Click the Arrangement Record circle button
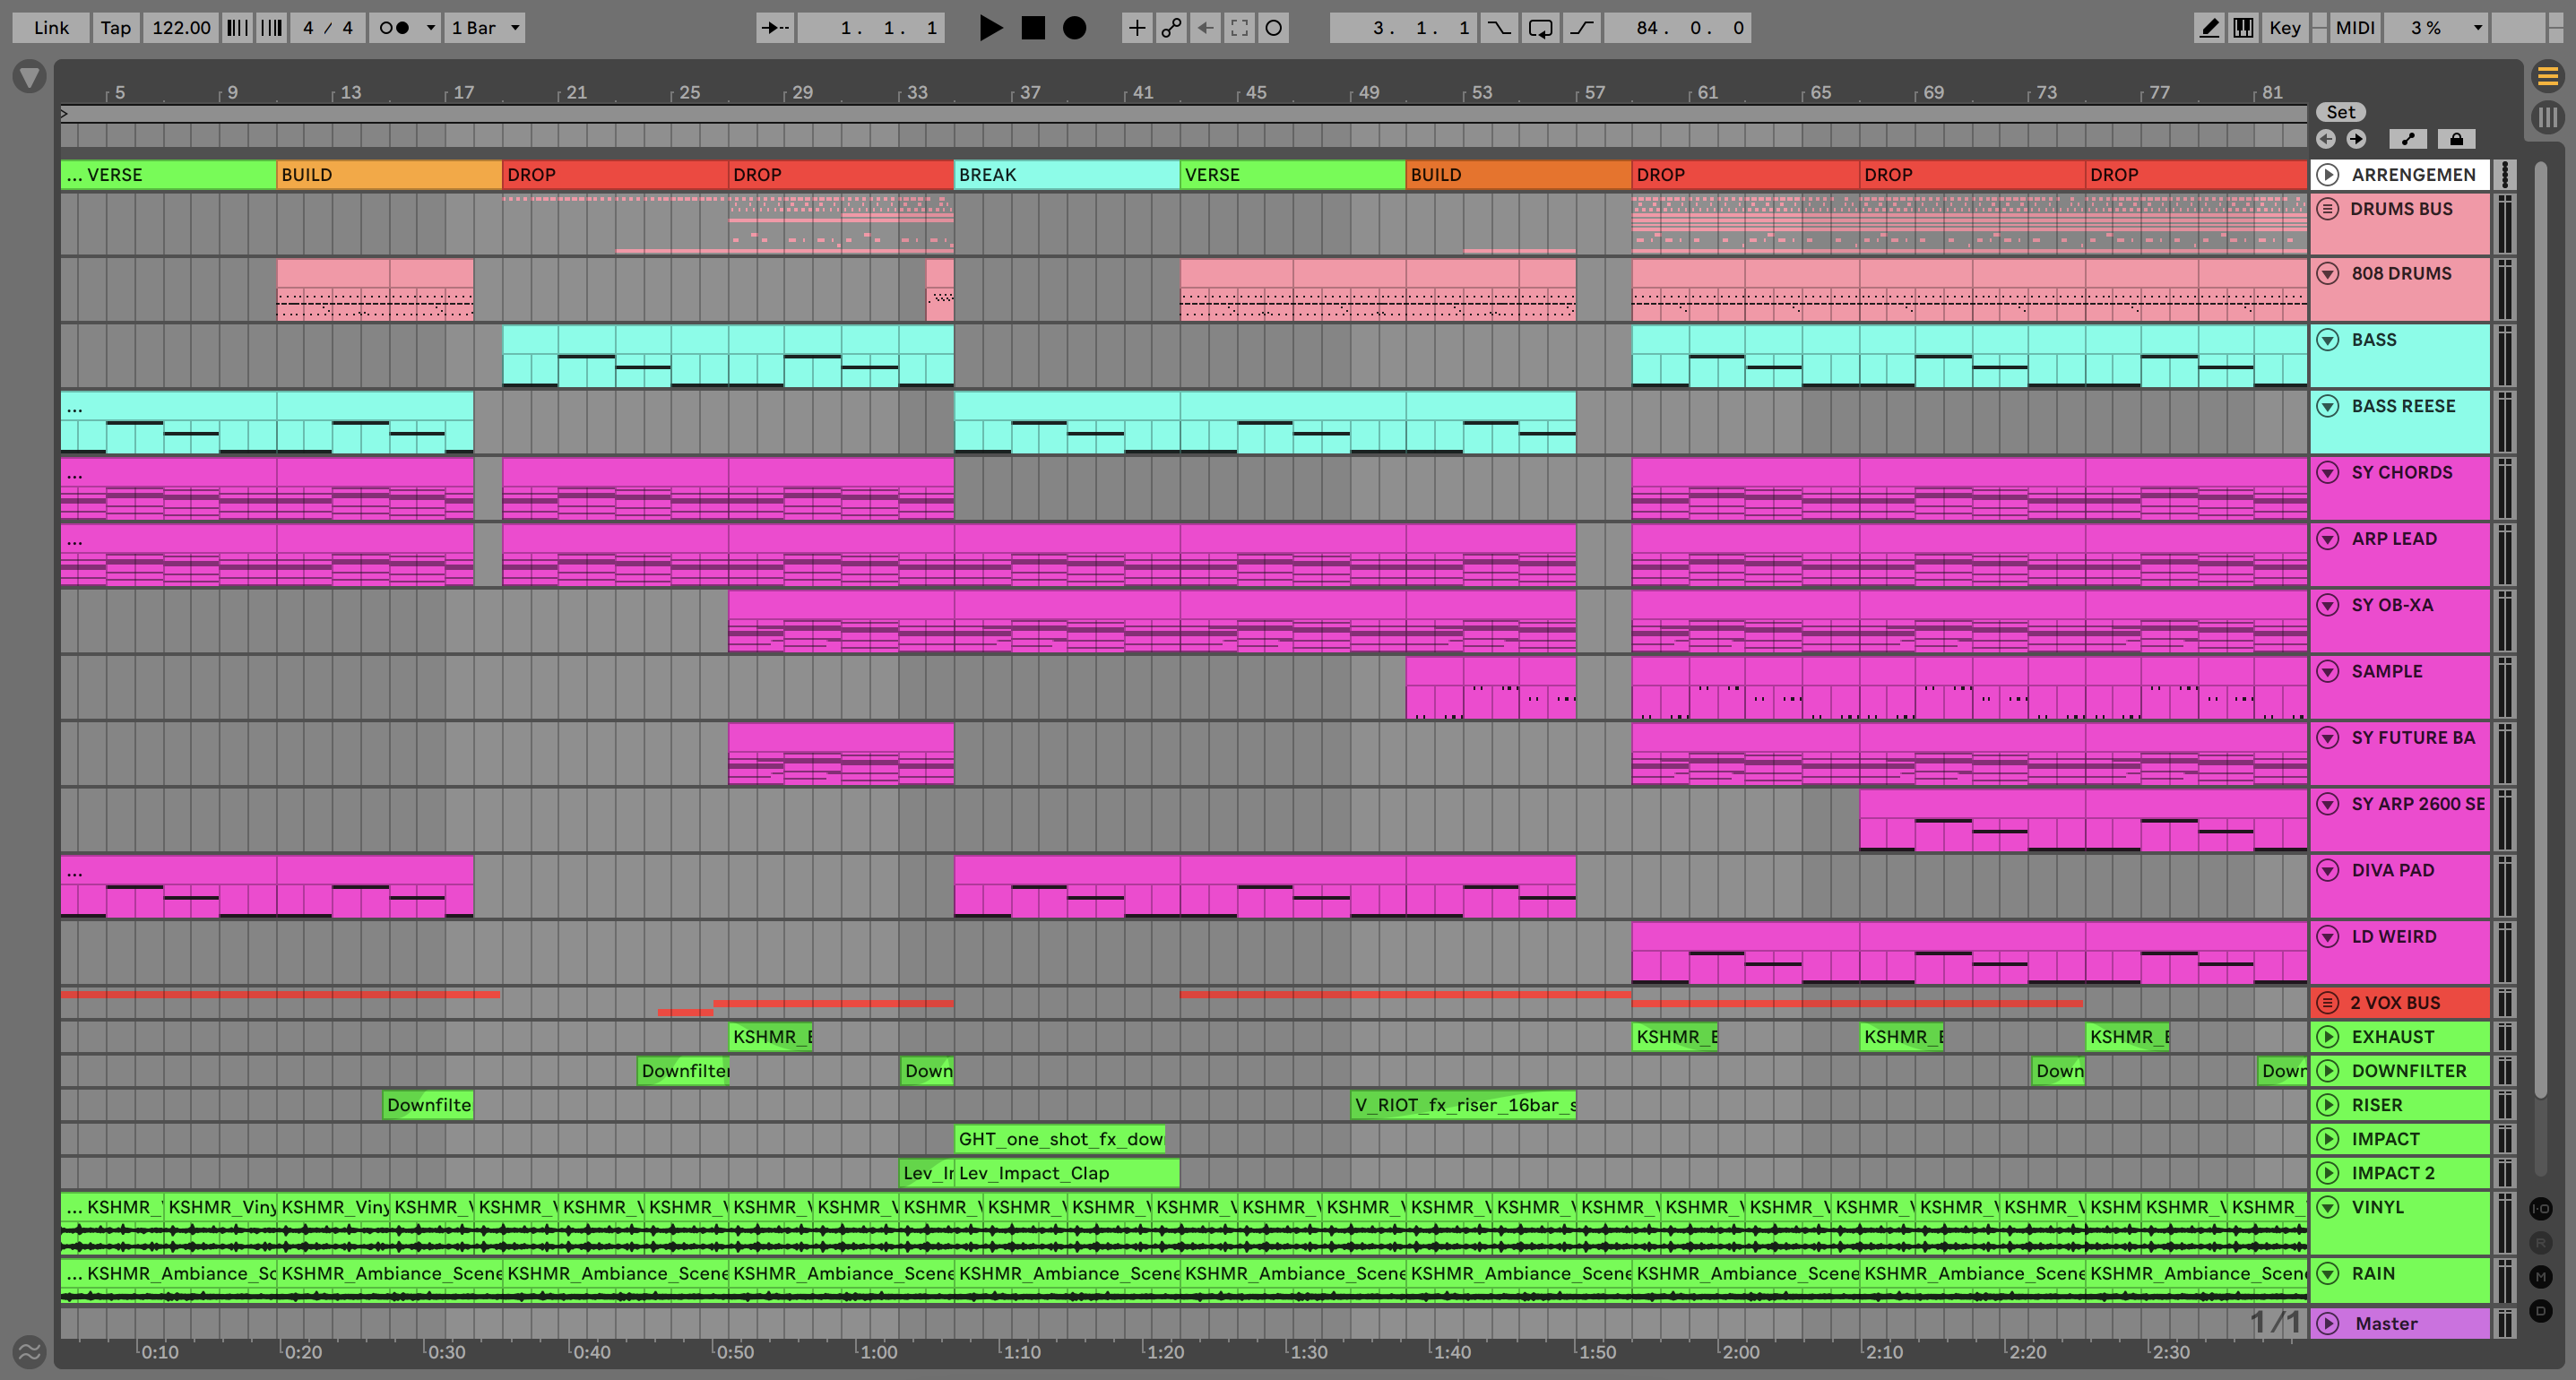Image resolution: width=2576 pixels, height=1380 pixels. point(1074,28)
